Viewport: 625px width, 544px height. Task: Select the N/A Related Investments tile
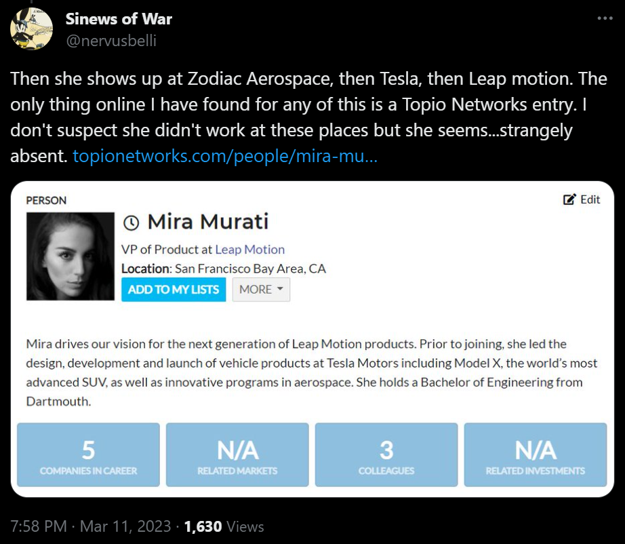click(536, 454)
